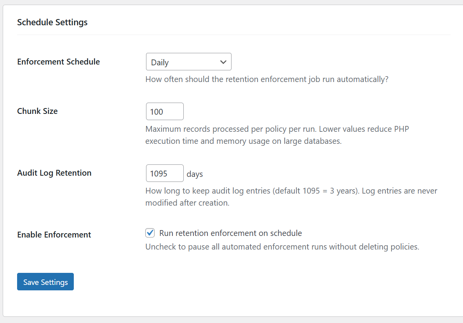This screenshot has height=323, width=463.
Task: Click the Schedule Settings heading
Action: pos(52,23)
